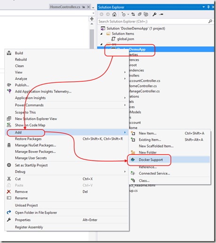The width and height of the screenshot is (216, 243).
Task: Click the Existing Item icon in submenu
Action: pyautogui.click(x=133, y=140)
